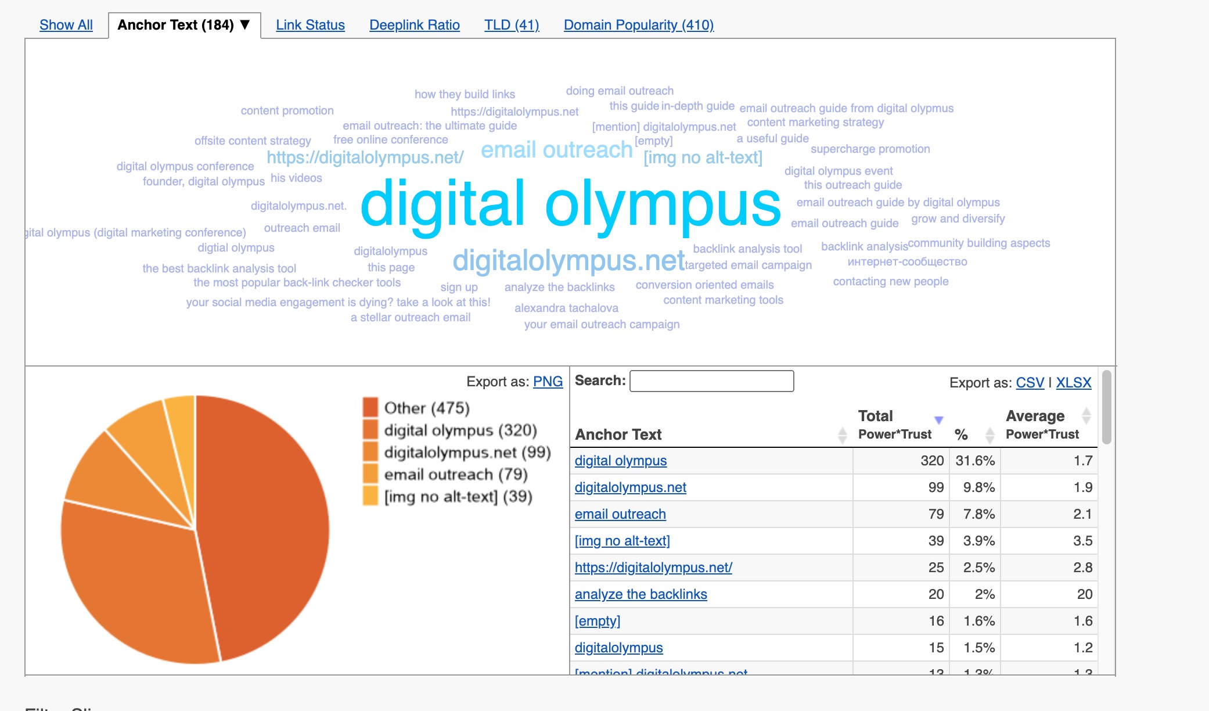
Task: Export the pie chart as PNG
Action: tap(548, 382)
